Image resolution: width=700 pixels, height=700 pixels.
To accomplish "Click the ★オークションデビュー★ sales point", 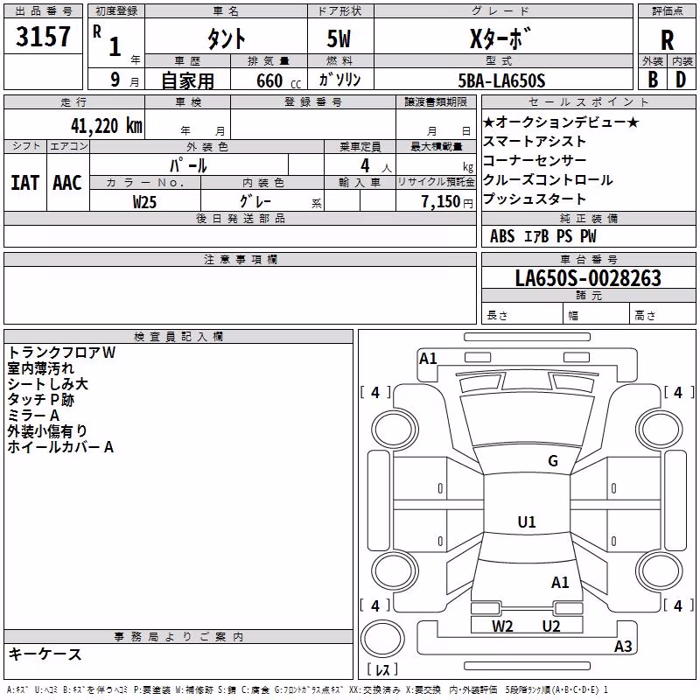I will [561, 122].
